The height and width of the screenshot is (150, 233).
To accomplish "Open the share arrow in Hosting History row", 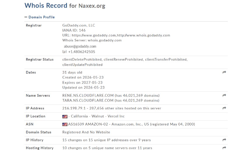I will tap(224, 148).
